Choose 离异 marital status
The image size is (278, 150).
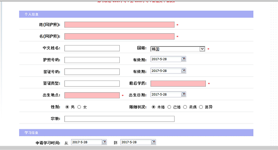pyautogui.click(x=201, y=107)
